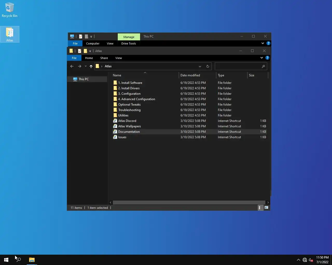332x265 pixels.
Task: Click the search magnifier icon
Action: pos(263,67)
